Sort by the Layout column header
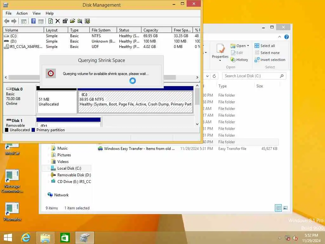 click(56, 30)
